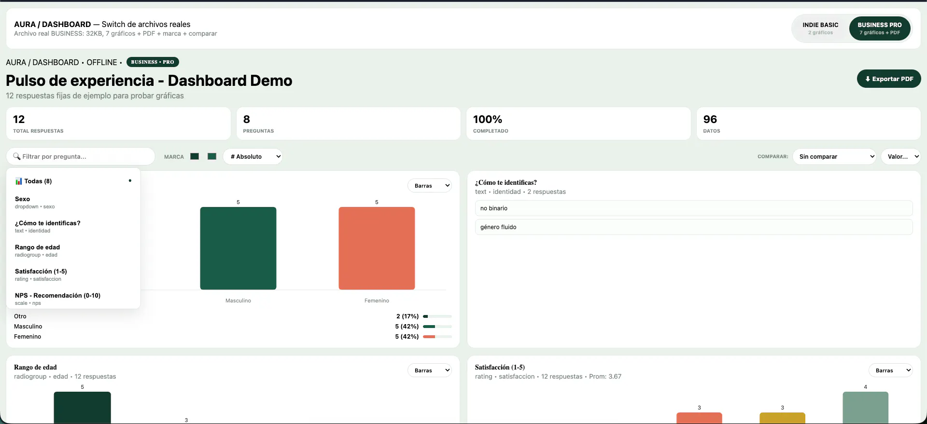This screenshot has width=927, height=424.
Task: Open the Valor... dropdown
Action: pos(900,156)
